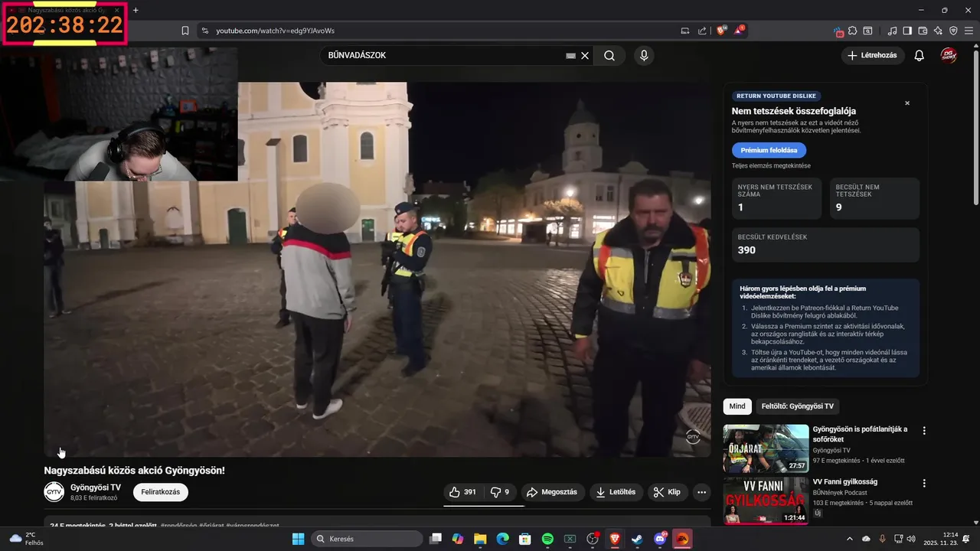Image resolution: width=980 pixels, height=551 pixels.
Task: Click the Gyöngyösi TV watermark on the video
Action: click(693, 437)
